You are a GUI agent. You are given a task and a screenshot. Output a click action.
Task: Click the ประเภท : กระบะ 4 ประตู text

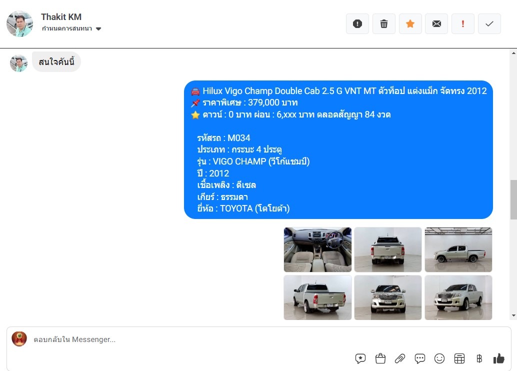(x=239, y=149)
